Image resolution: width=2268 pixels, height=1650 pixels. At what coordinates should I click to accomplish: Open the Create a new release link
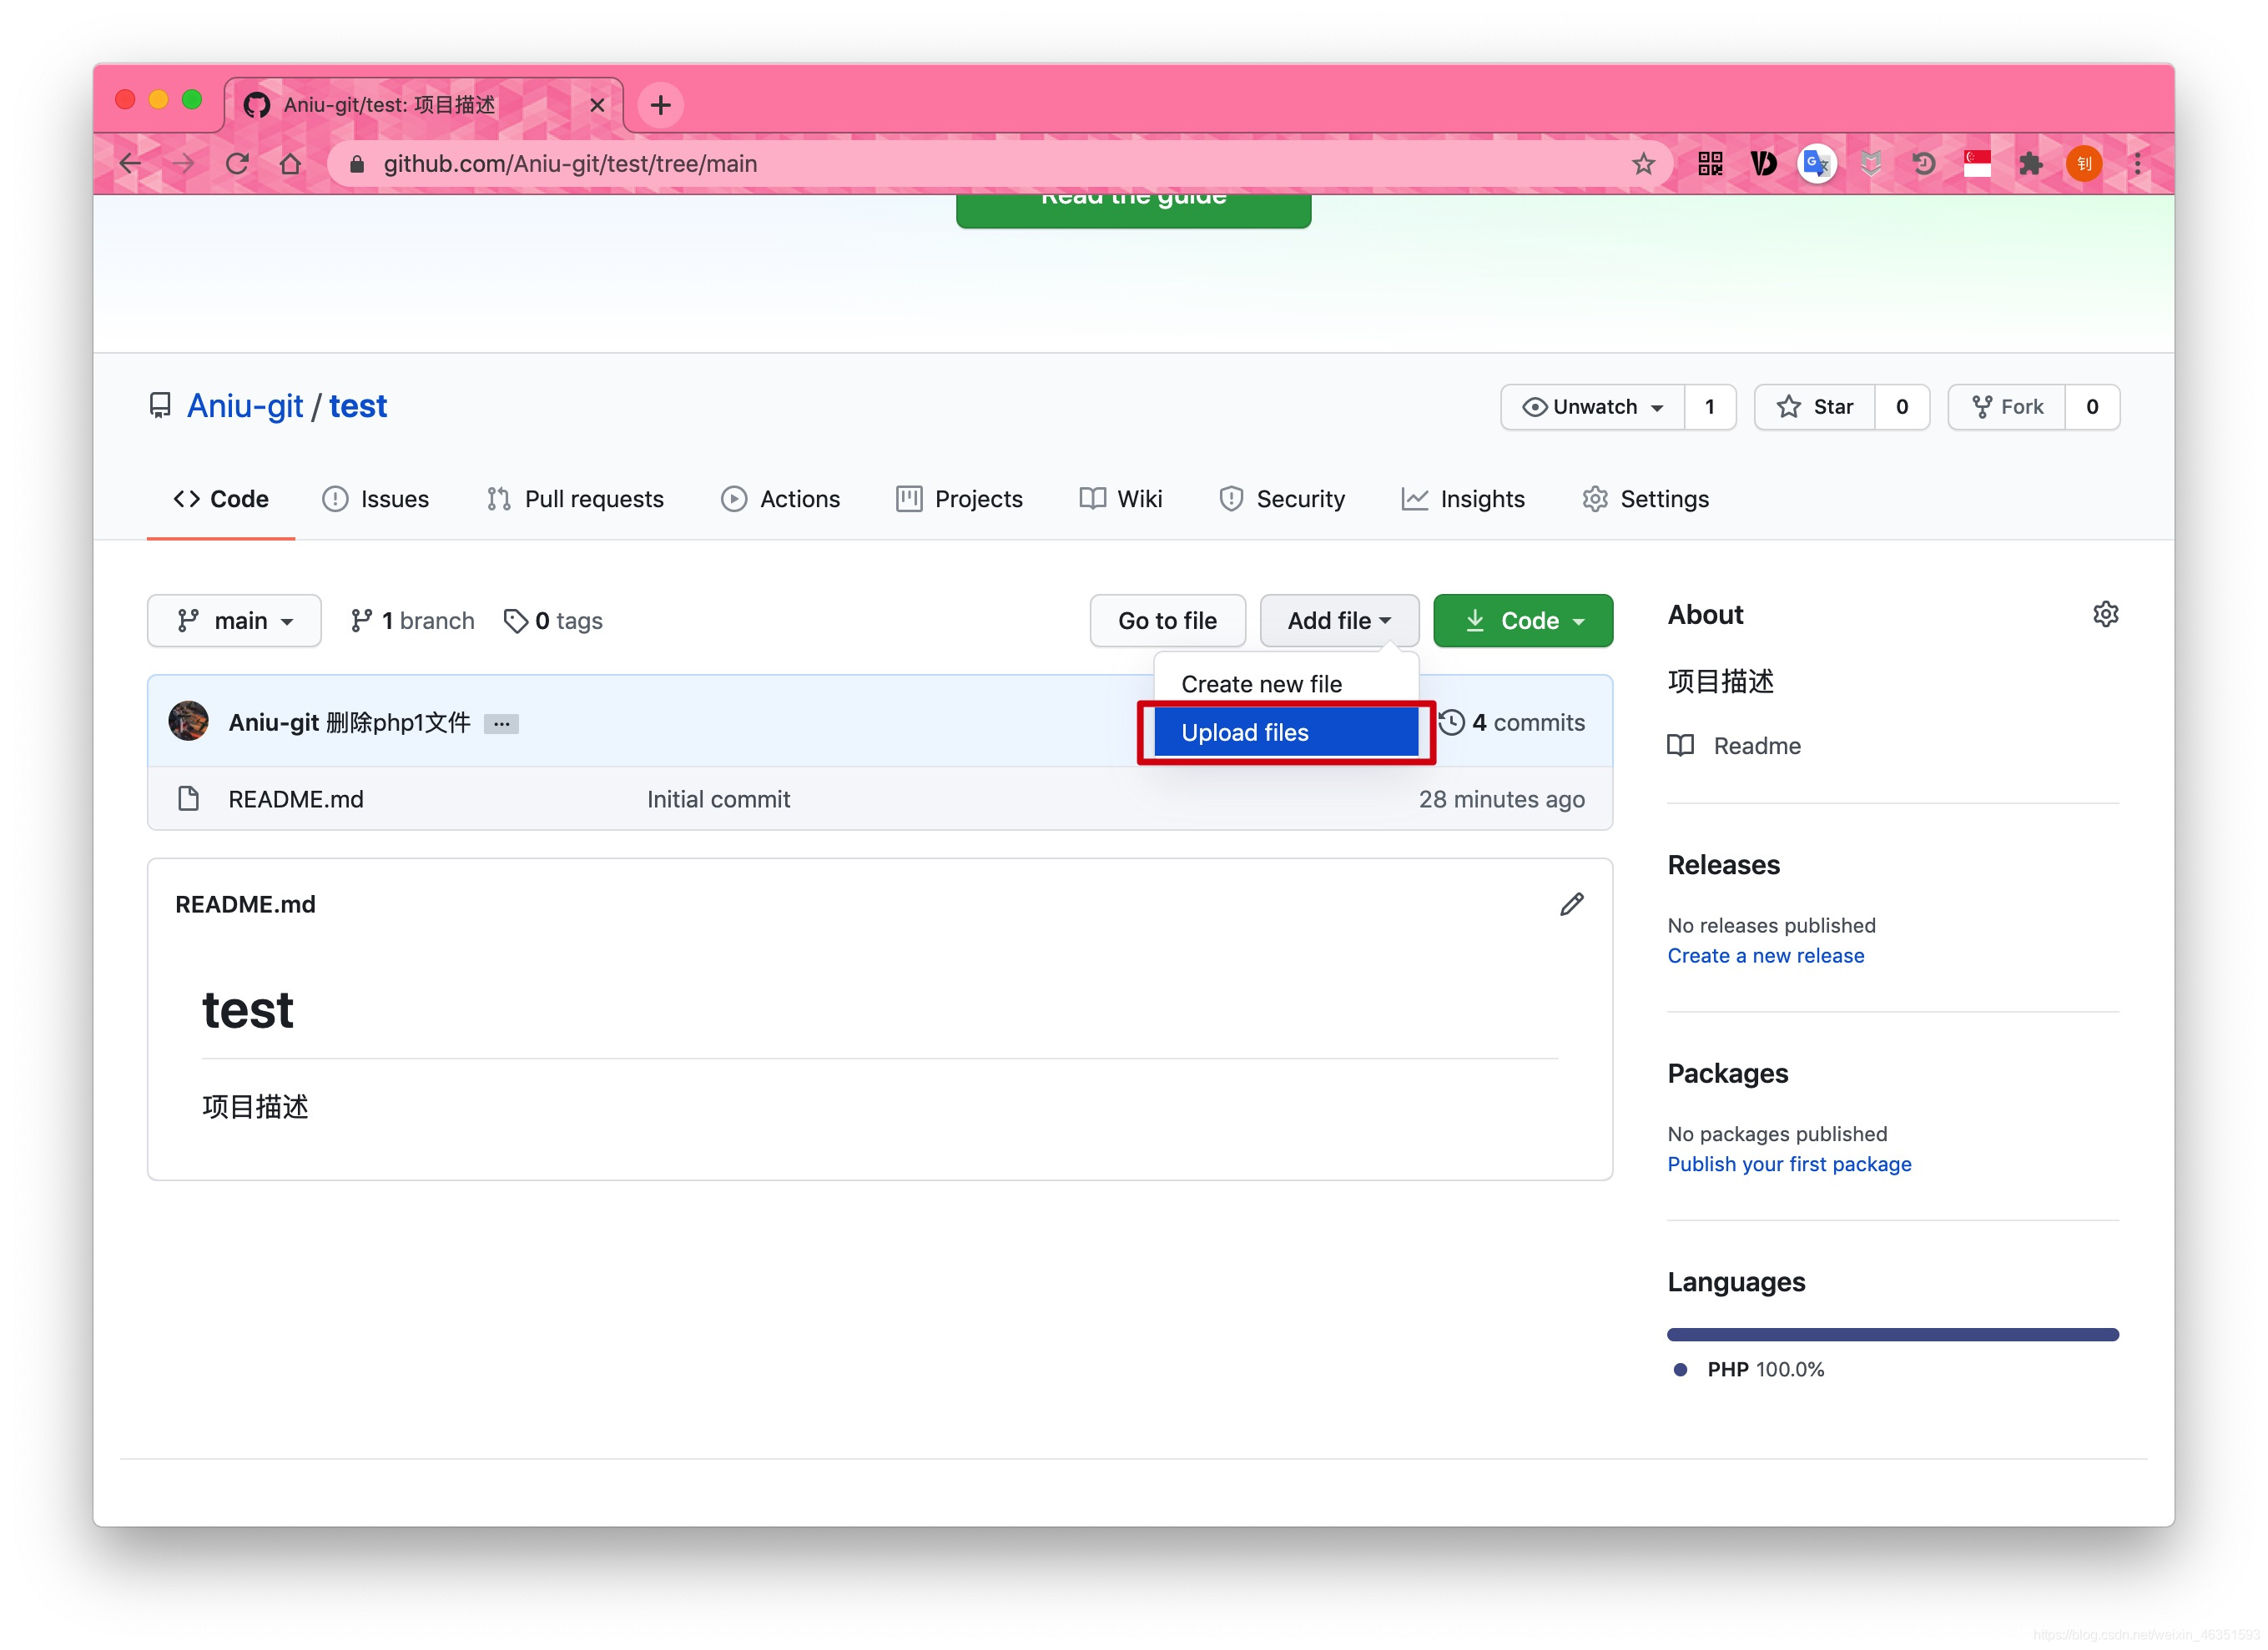(x=1765, y=955)
